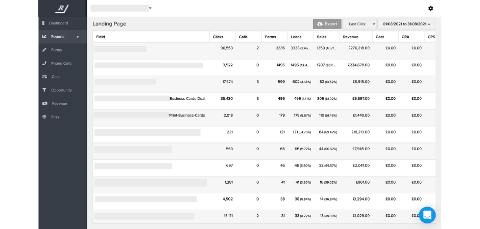Click the Phone Calls handset icon
Viewport: 480px width, 229px height.
point(44,64)
